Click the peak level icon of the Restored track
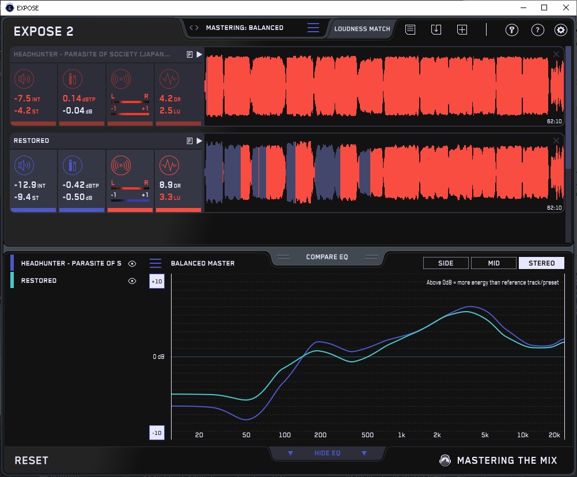This screenshot has width=577, height=477. (73, 166)
